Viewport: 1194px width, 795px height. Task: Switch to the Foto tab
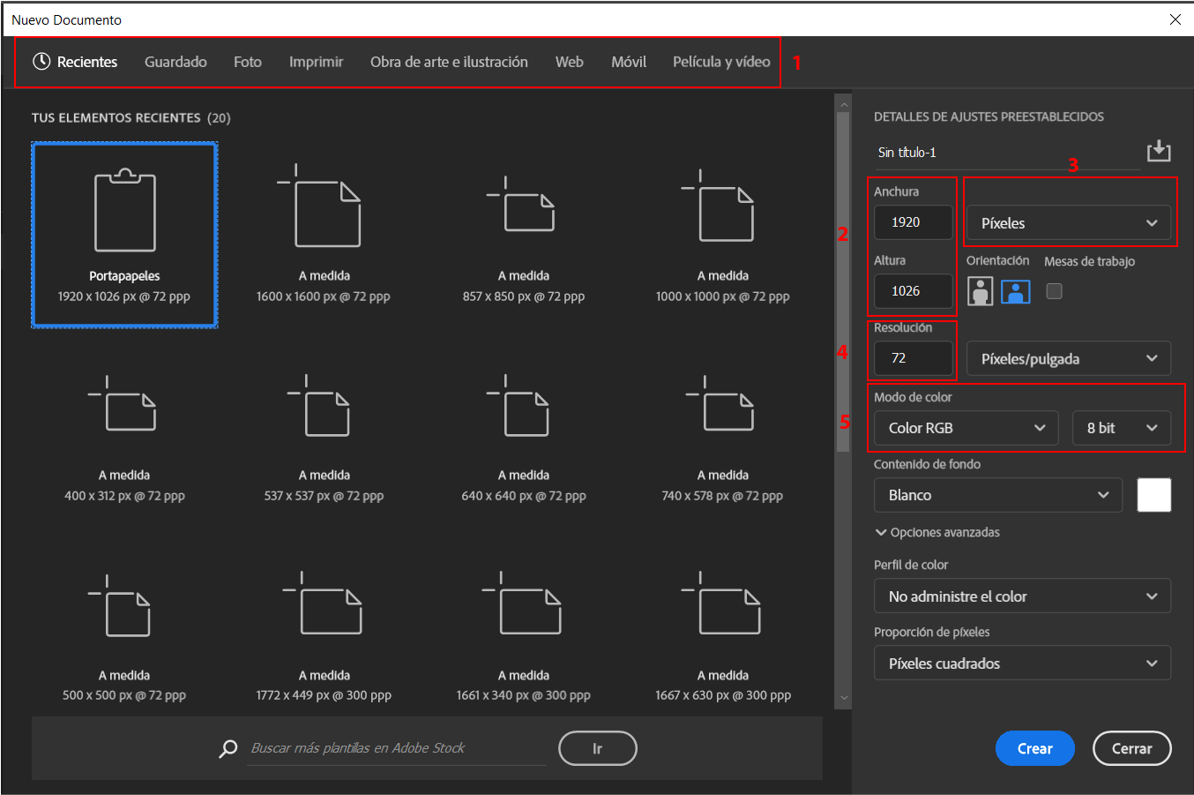click(x=248, y=62)
